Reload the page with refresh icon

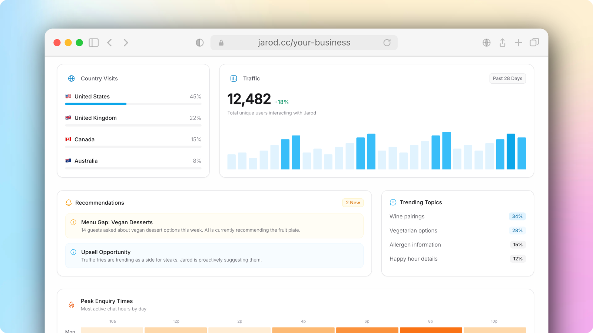pos(387,43)
